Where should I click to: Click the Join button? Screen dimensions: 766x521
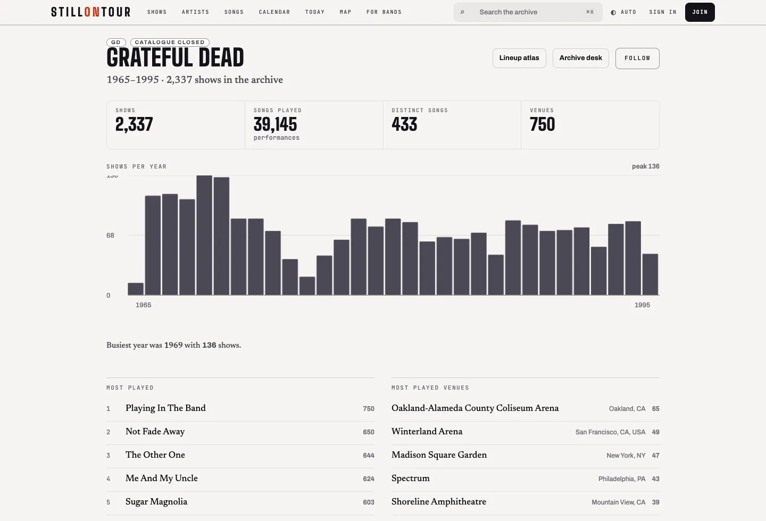700,12
